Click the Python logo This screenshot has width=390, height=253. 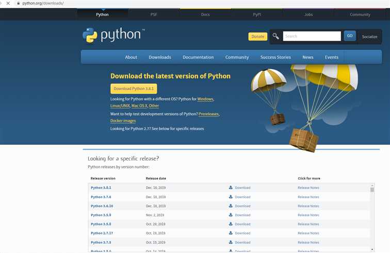(x=113, y=35)
